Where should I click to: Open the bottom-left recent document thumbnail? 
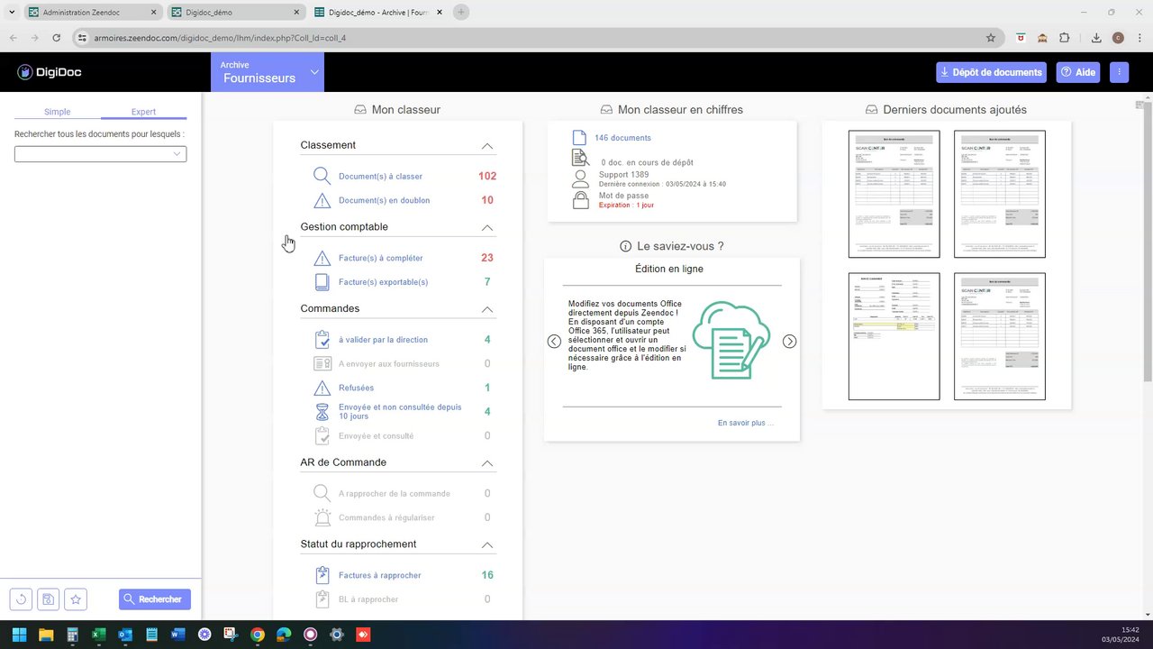click(x=894, y=336)
